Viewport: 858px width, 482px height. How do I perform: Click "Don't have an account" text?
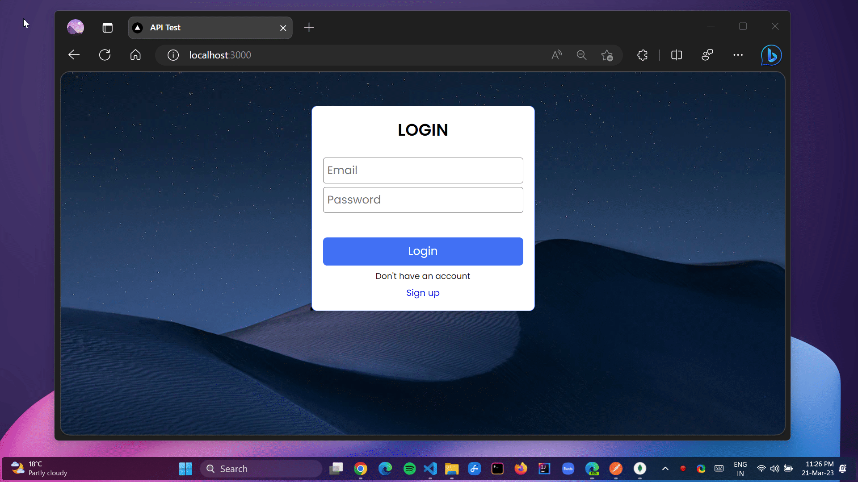pyautogui.click(x=423, y=276)
